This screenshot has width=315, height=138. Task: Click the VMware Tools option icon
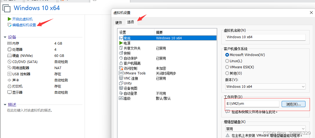121,73
